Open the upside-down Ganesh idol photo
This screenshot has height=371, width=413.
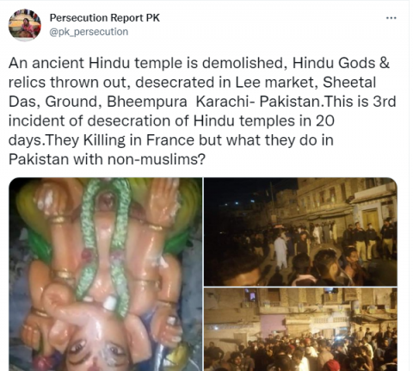click(106, 274)
